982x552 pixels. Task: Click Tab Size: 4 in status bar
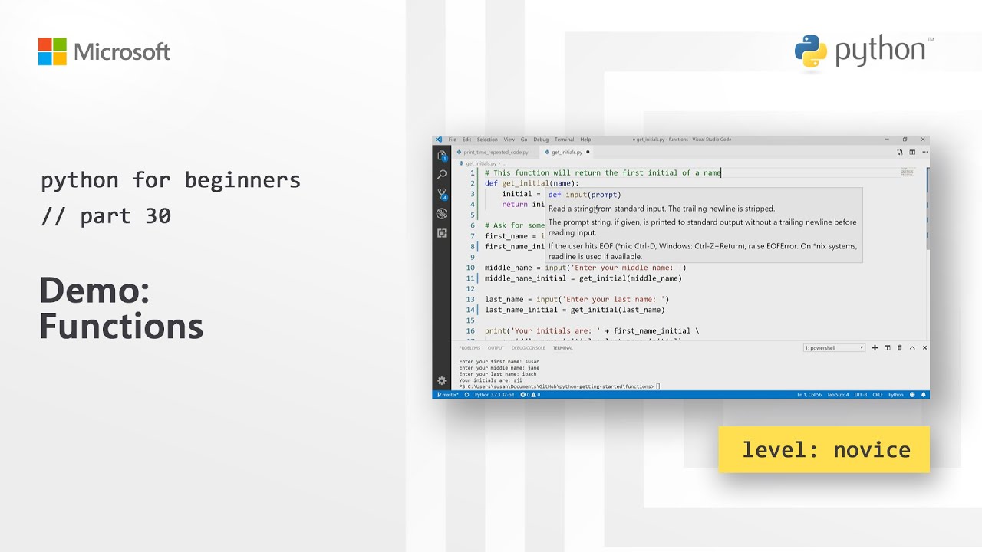838,395
